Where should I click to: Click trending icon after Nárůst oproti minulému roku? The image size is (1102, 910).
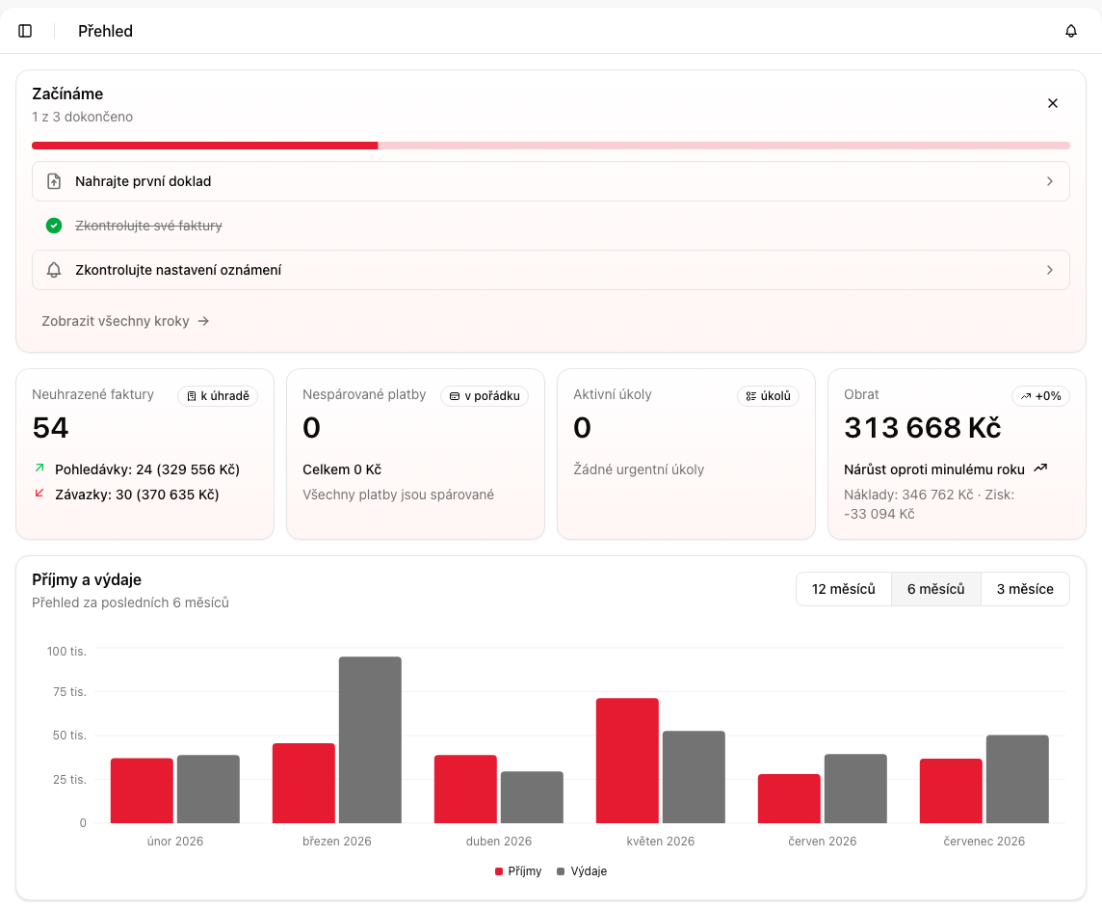pyautogui.click(x=1040, y=468)
